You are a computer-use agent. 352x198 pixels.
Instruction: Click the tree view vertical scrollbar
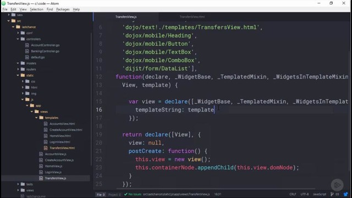tap(91, 99)
